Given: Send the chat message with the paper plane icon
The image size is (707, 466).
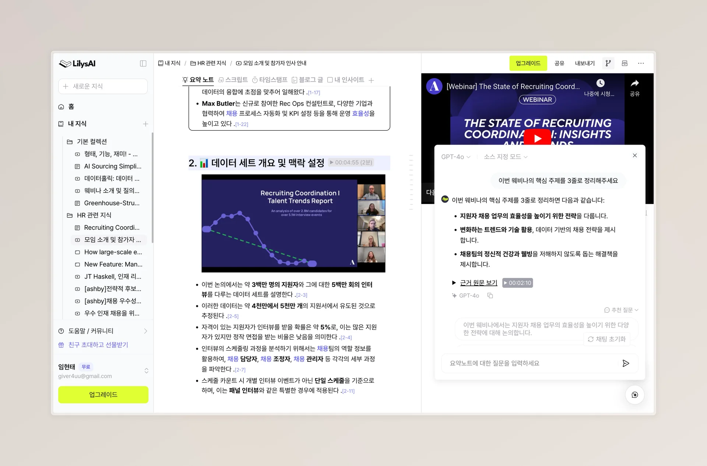Looking at the screenshot, I should tap(626, 363).
